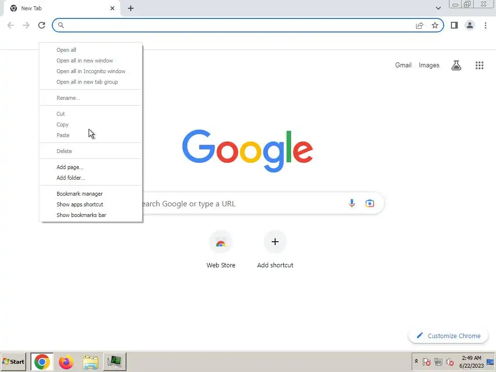Launch Firefox from the taskbar
Viewport: 496px width, 372px height.
(66, 361)
